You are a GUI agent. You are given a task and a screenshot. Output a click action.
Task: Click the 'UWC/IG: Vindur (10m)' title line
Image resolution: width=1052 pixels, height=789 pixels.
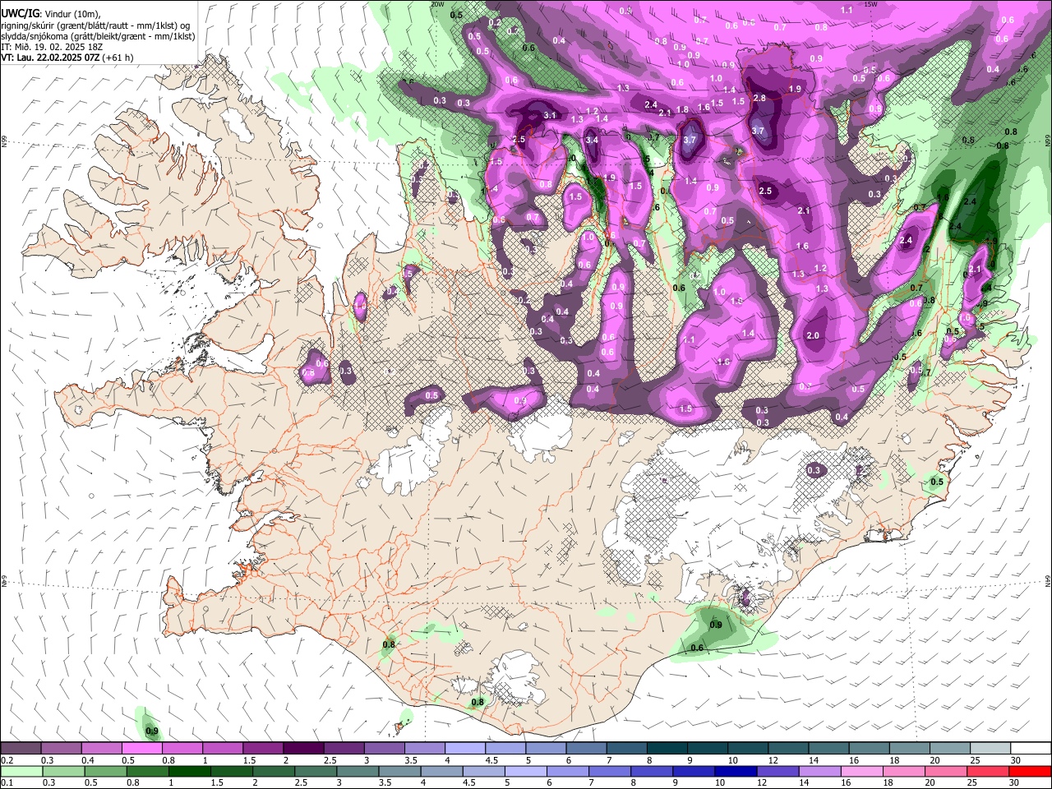(51, 13)
